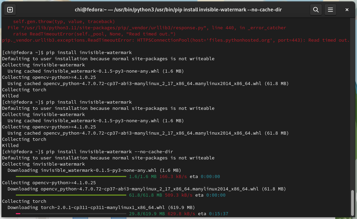Click the window title bar text

(178, 10)
